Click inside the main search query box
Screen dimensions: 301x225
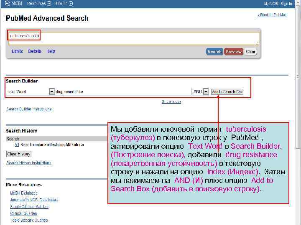click(134, 38)
